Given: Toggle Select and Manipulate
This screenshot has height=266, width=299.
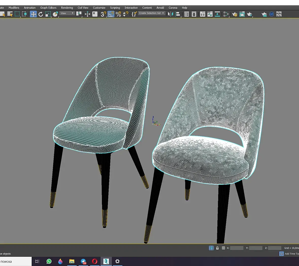Looking at the screenshot, I should (87, 14).
